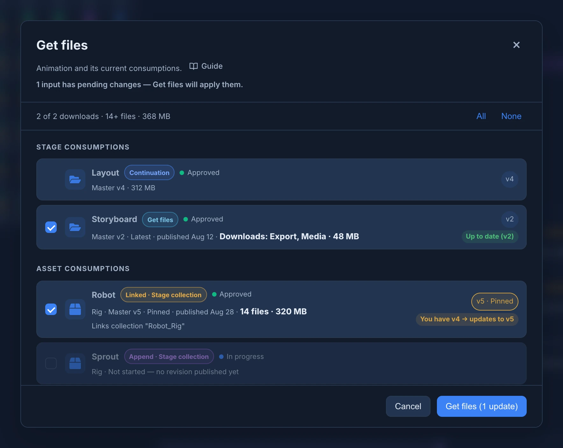Uncheck the Robot asset checkbox
563x448 pixels.
point(51,309)
